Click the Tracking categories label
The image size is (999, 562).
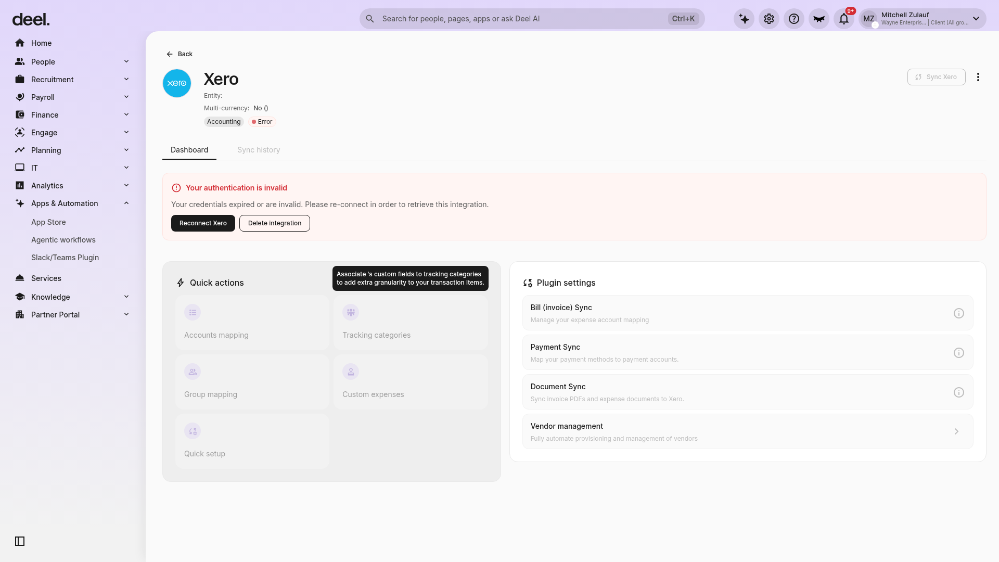tap(376, 335)
